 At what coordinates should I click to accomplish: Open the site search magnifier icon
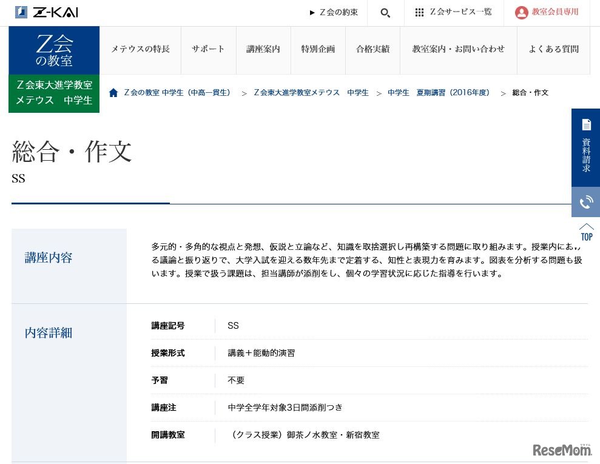tap(386, 12)
